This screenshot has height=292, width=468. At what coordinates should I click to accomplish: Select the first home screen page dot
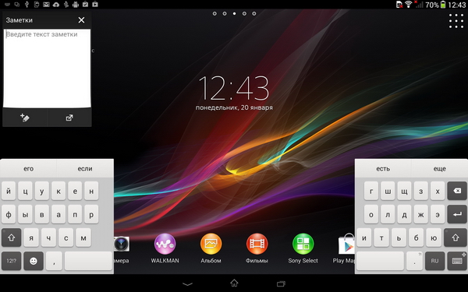[214, 13]
